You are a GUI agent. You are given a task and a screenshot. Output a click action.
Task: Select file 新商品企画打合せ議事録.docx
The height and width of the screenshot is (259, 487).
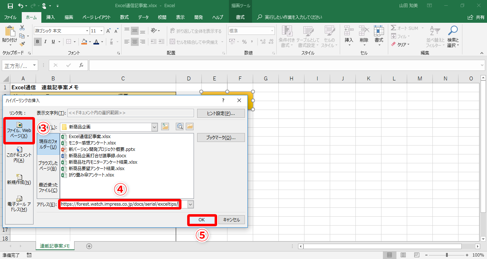(x=94, y=155)
